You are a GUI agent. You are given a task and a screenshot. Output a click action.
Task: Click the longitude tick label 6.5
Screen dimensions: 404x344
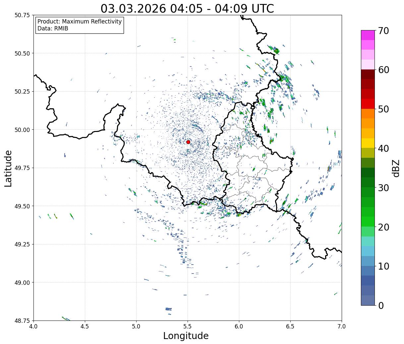[x=290, y=326]
